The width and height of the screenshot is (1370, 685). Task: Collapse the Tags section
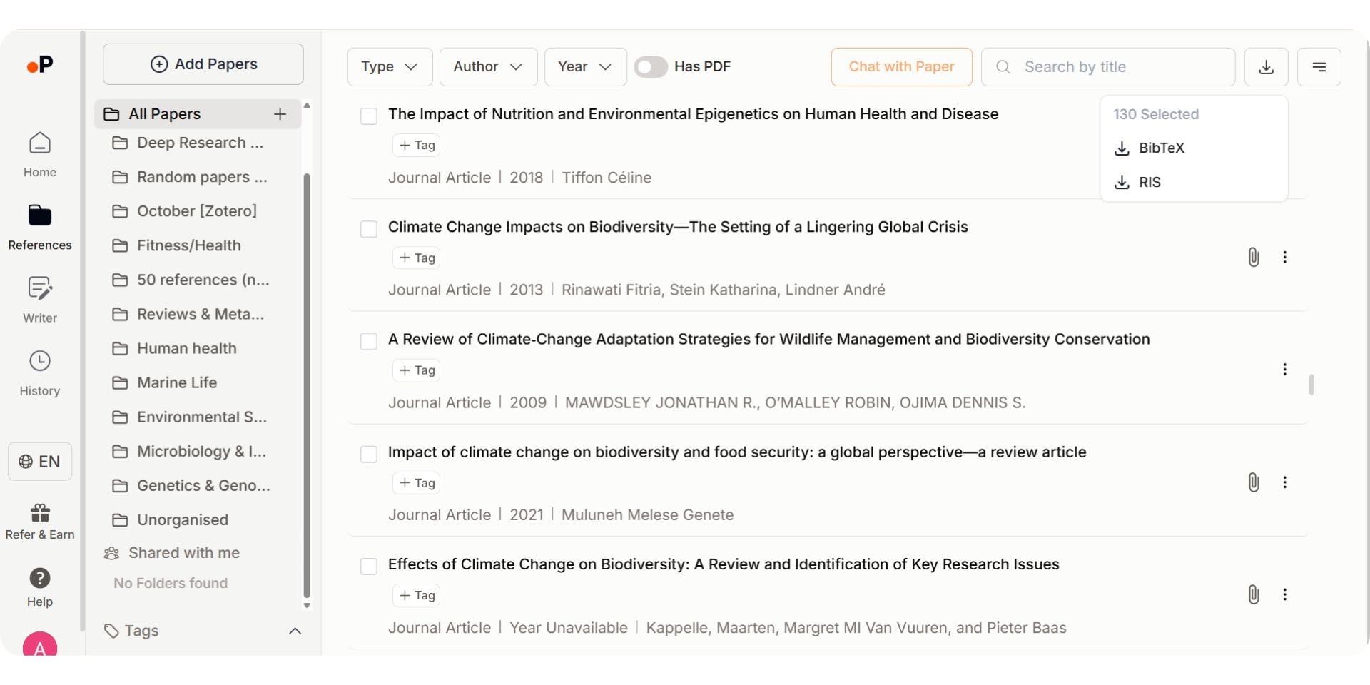[x=295, y=631]
